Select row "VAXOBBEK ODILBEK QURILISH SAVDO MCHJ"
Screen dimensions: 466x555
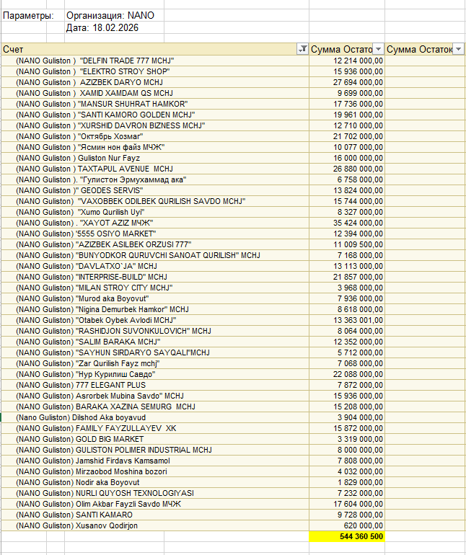point(155,201)
